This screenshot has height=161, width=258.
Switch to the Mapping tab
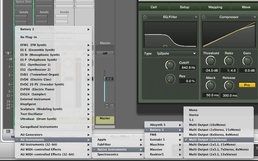click(215, 7)
